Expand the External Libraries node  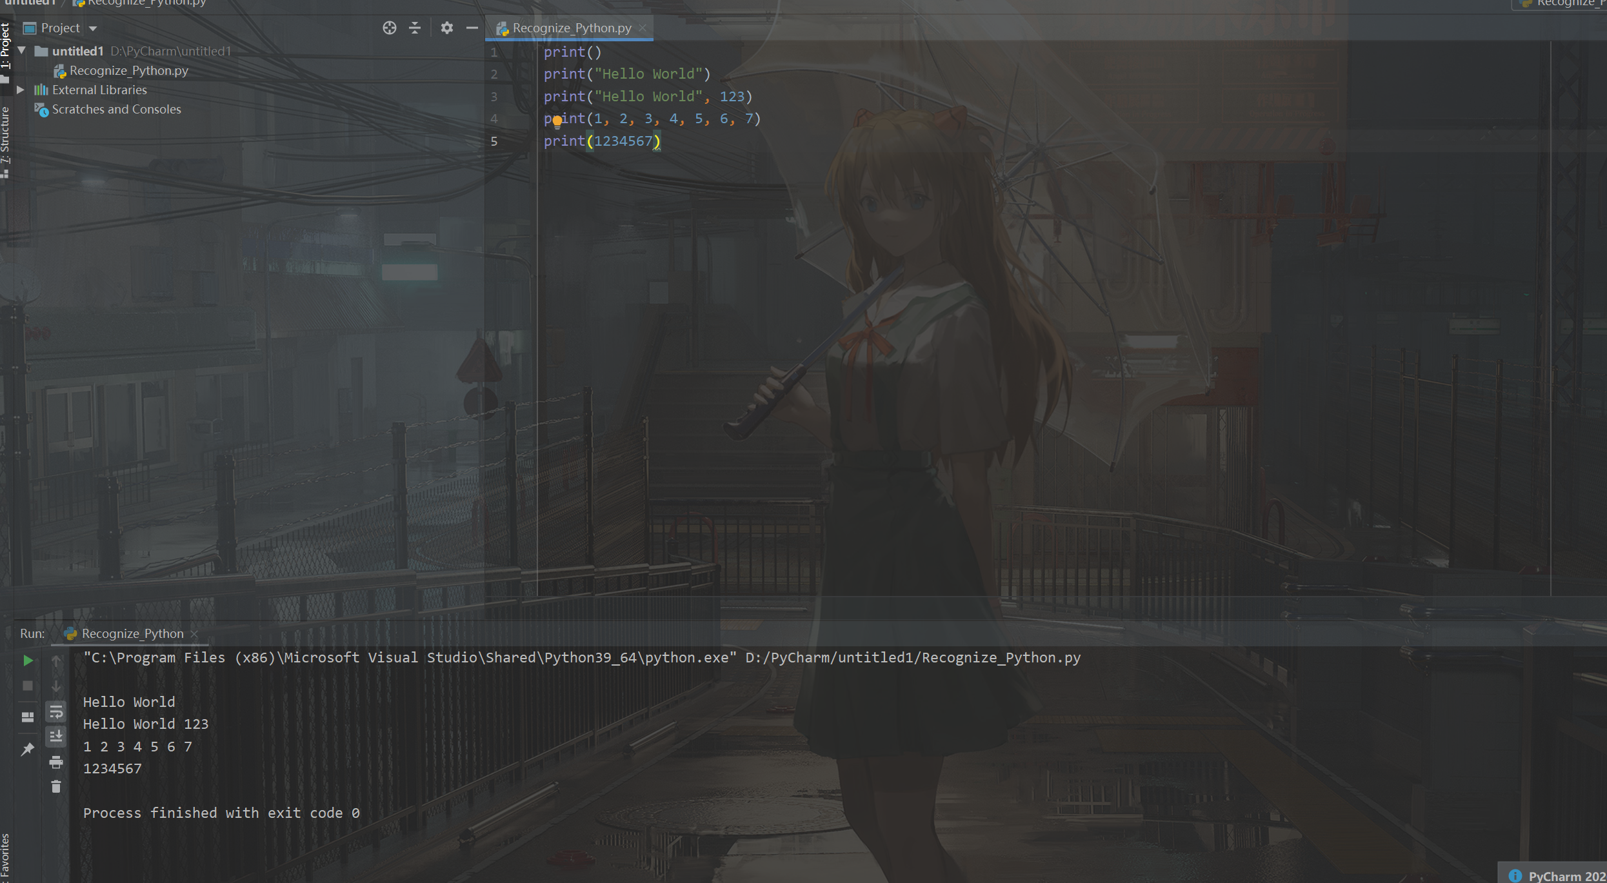(x=21, y=90)
